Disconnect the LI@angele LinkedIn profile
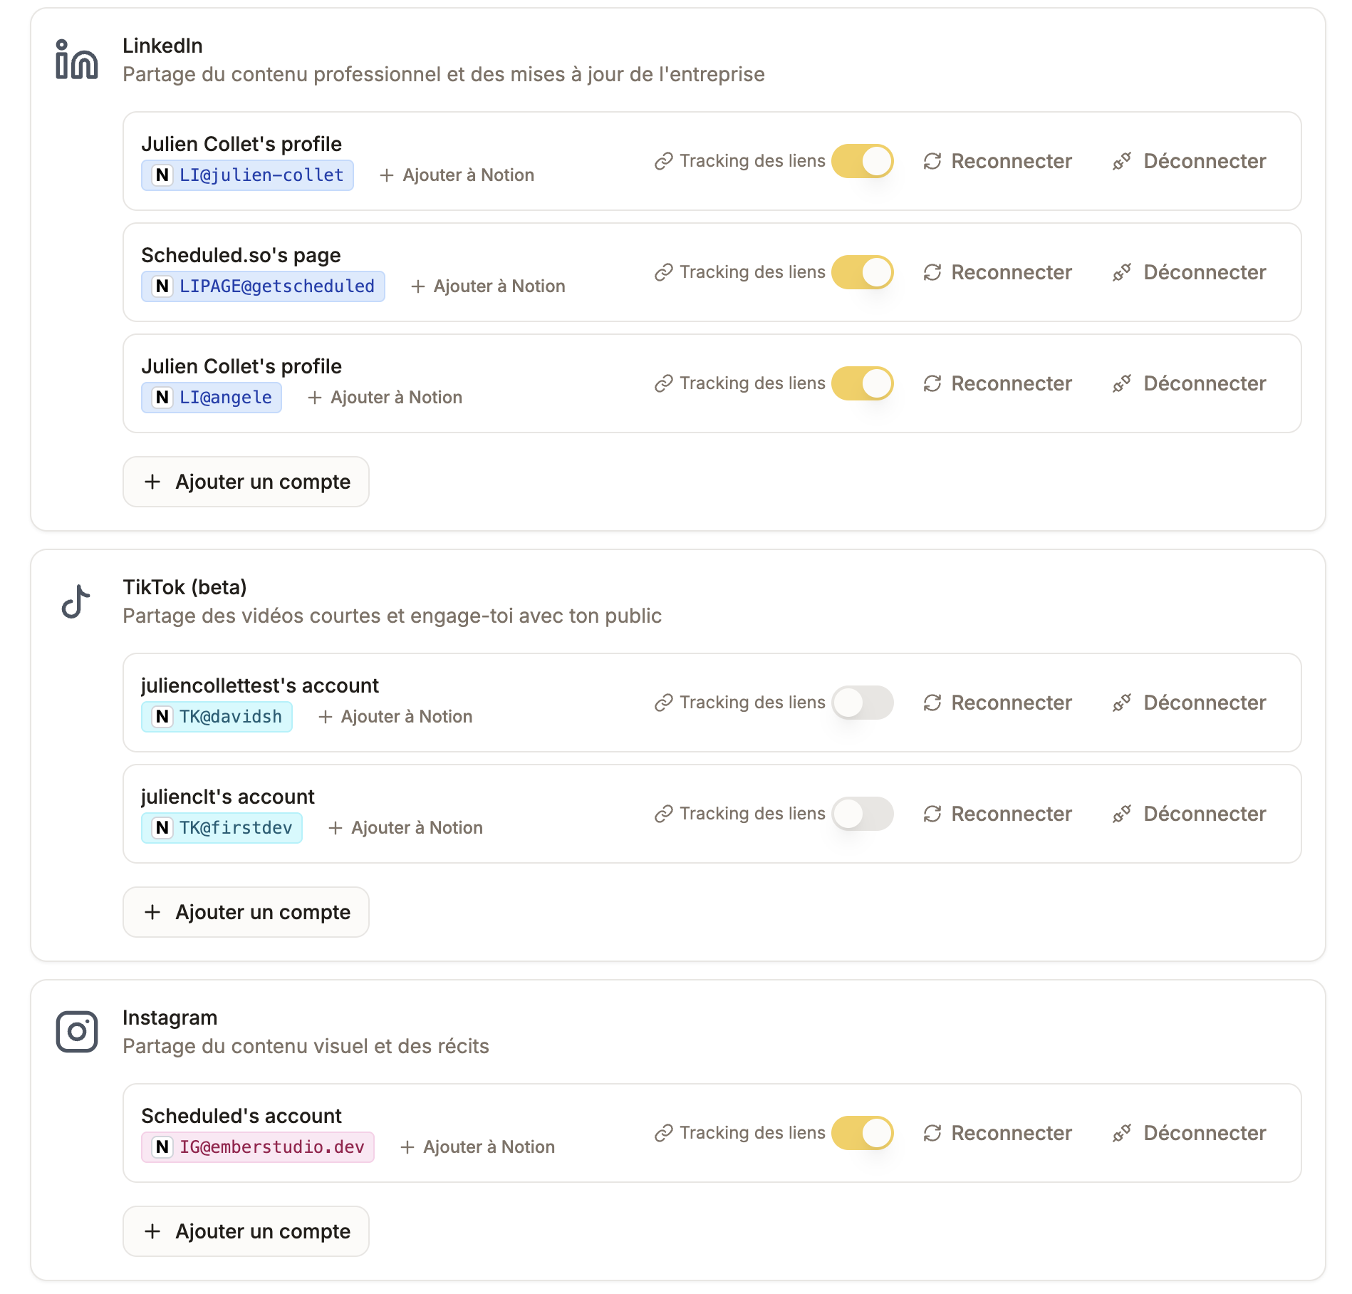 click(1190, 383)
